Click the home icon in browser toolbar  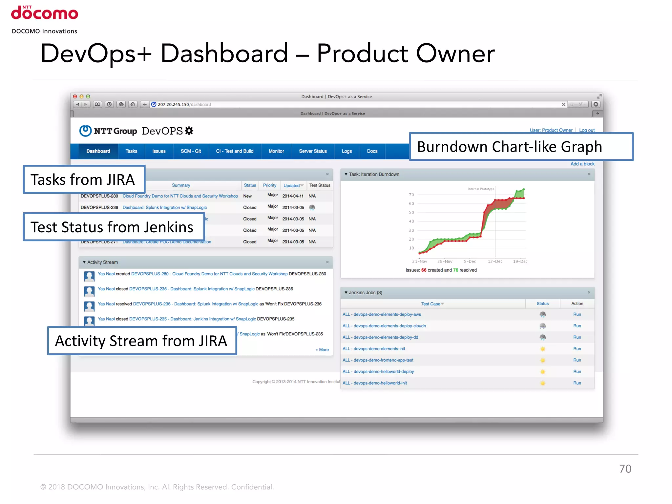(x=133, y=104)
